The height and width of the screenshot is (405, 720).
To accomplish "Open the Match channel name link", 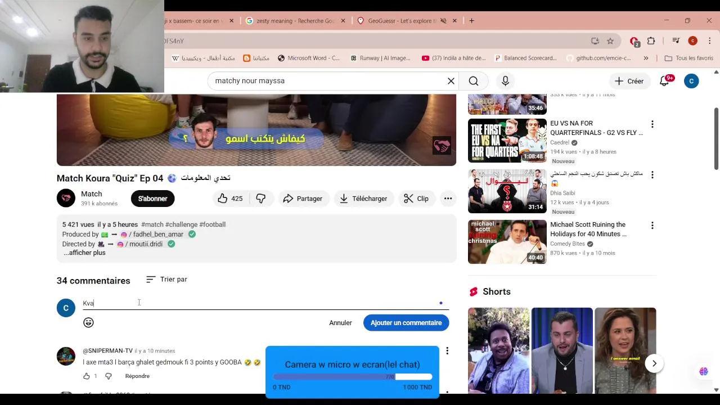I will (91, 194).
